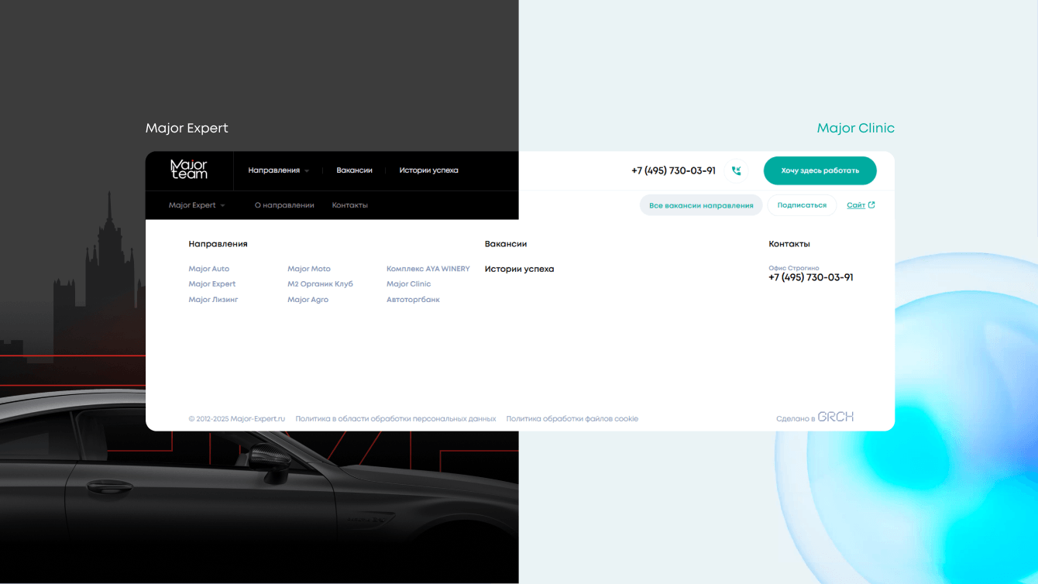The image size is (1038, 584).
Task: Click the Подписаться button
Action: coord(802,205)
